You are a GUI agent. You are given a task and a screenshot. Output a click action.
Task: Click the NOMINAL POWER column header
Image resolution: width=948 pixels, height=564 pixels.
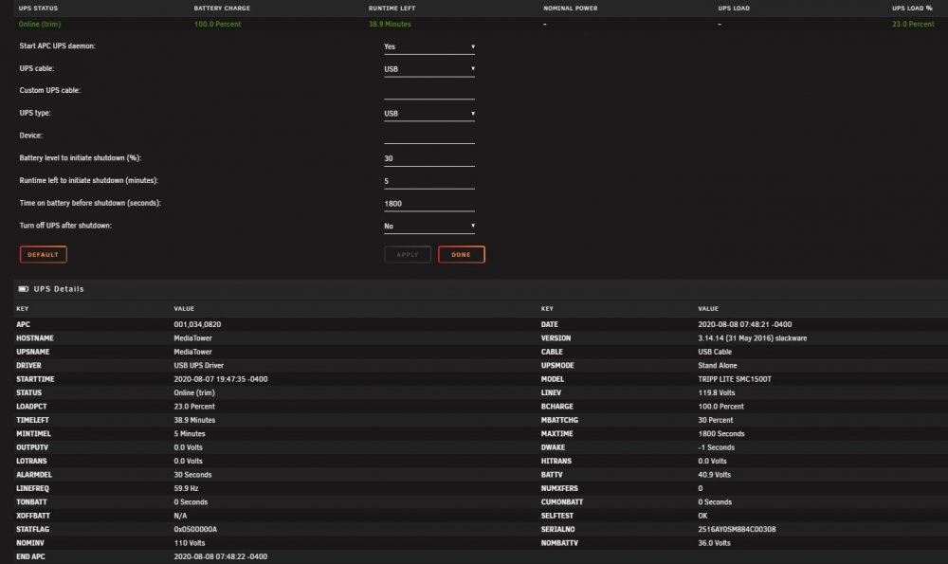coord(570,9)
